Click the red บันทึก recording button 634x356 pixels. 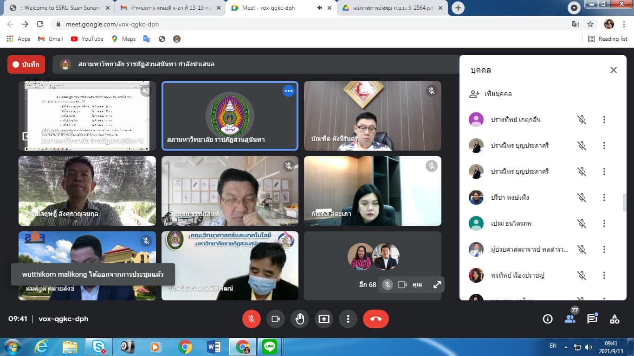pos(26,64)
